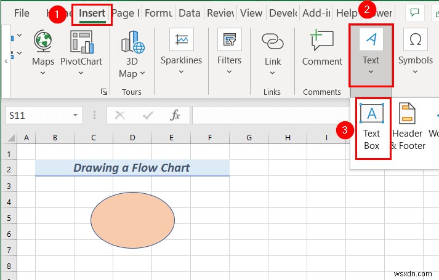The image size is (439, 280).
Task: Open the View ribbon tab
Action: click(x=251, y=13)
